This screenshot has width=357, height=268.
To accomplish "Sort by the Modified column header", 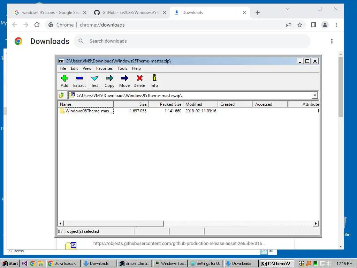I will (x=200, y=104).
